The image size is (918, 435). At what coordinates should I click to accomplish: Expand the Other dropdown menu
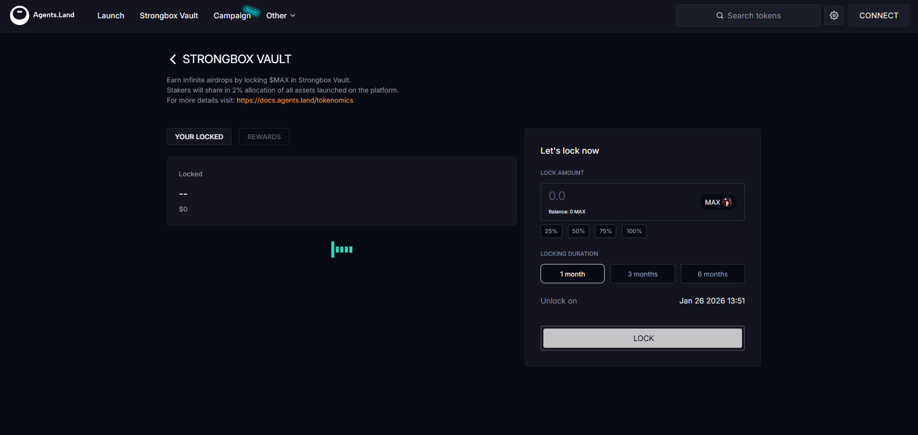point(280,15)
